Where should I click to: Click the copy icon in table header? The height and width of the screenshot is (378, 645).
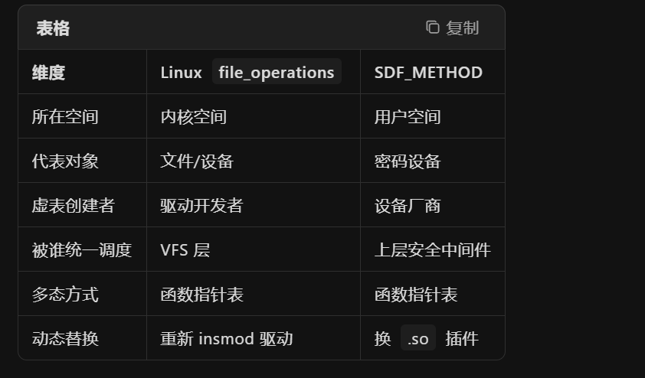coord(432,28)
